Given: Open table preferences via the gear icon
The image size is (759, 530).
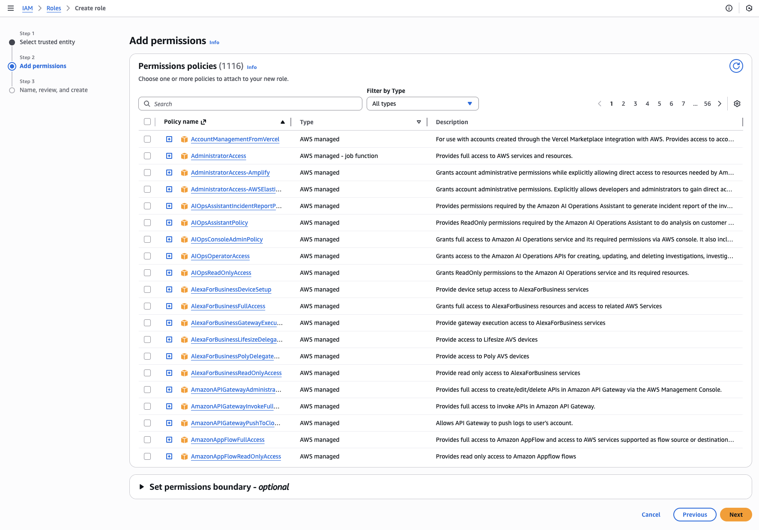Looking at the screenshot, I should coord(737,104).
